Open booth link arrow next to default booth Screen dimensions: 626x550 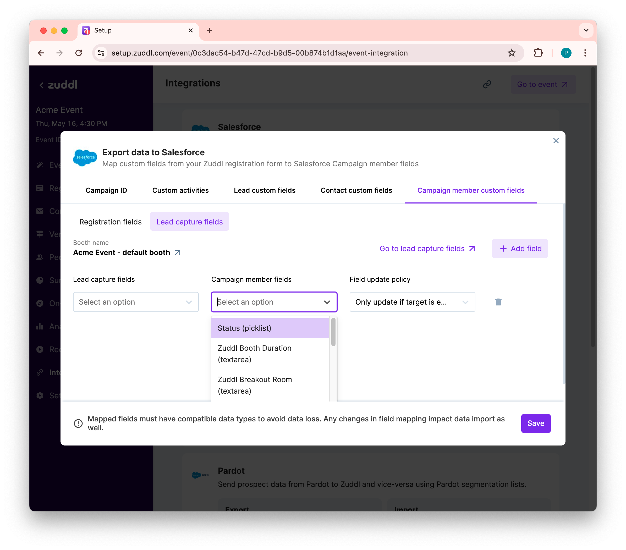[x=178, y=253]
